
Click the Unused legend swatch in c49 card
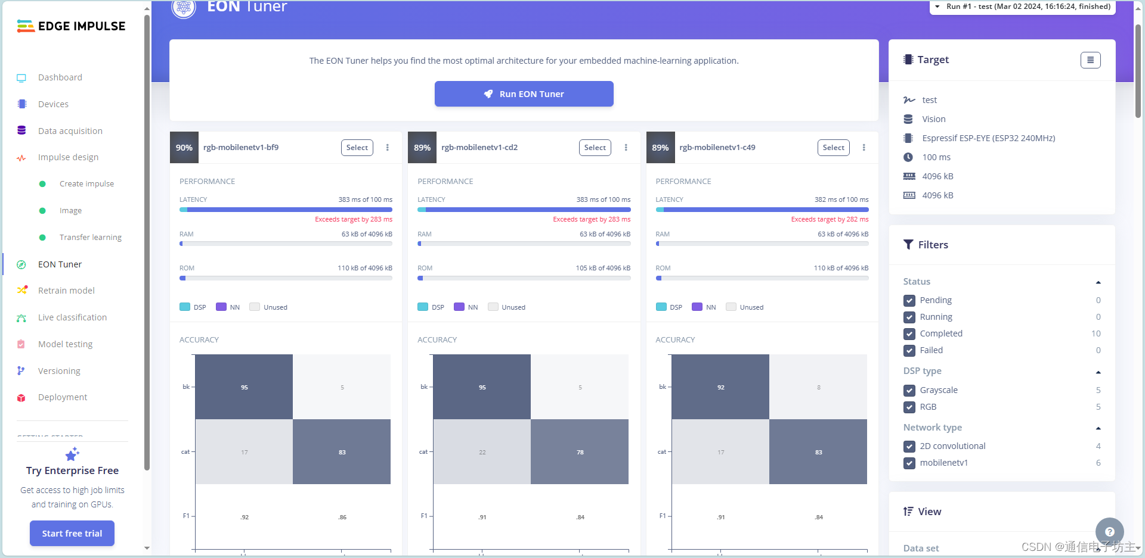tap(731, 307)
